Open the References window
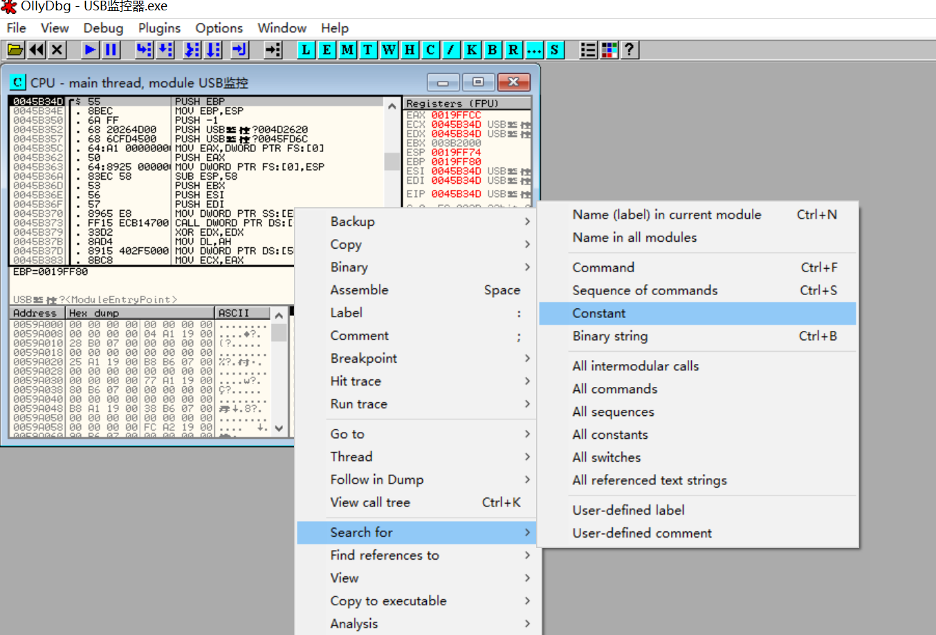Viewport: 936px width, 635px height. point(513,50)
